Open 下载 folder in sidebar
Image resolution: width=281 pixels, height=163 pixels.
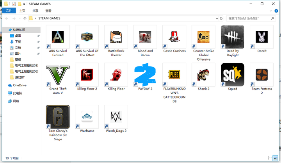(18, 42)
